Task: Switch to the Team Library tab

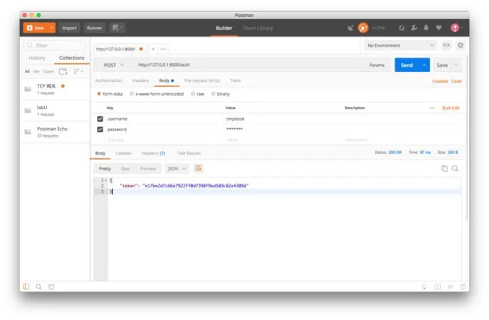Action: [258, 28]
